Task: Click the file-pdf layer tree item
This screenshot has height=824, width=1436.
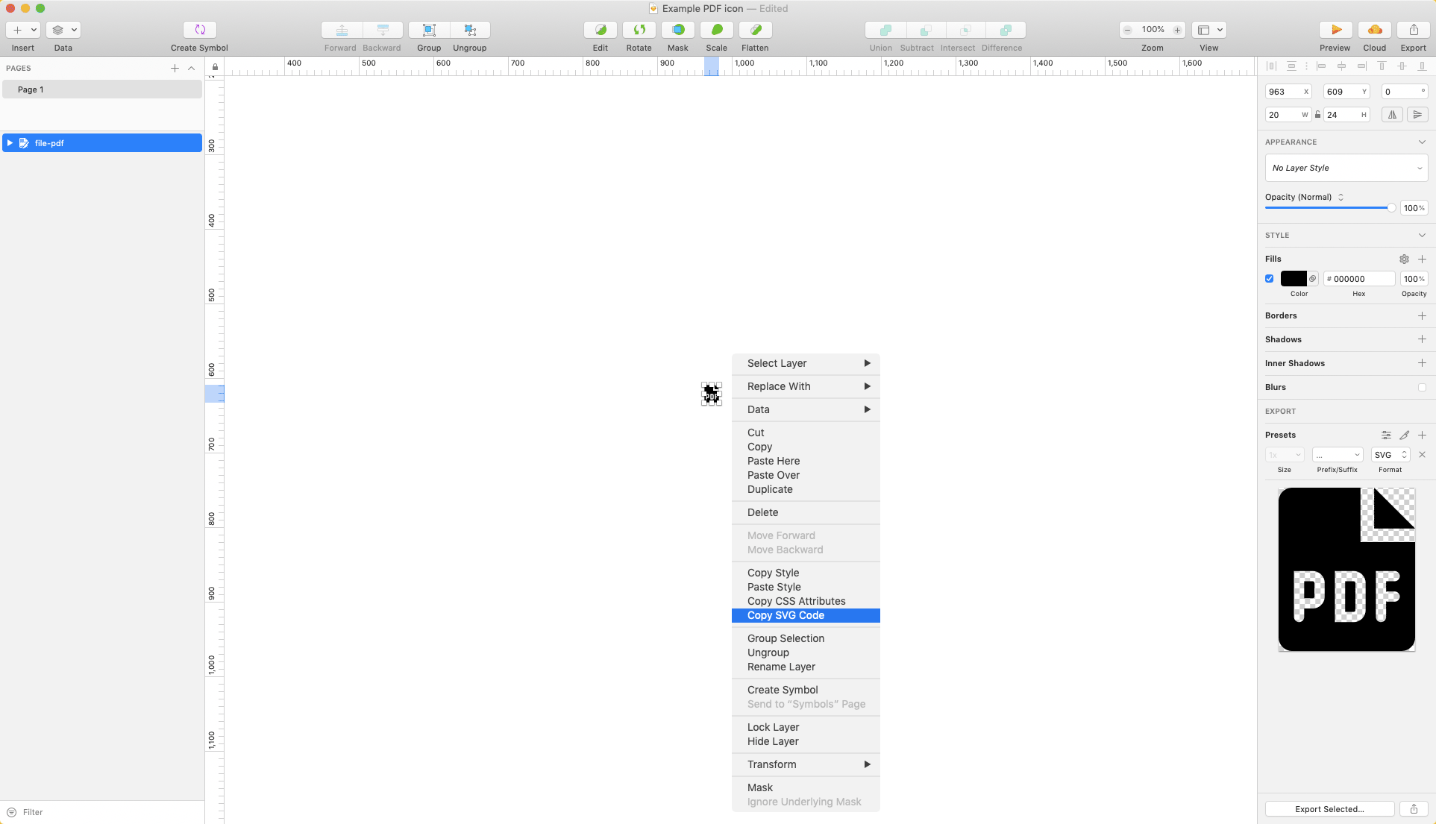Action: point(104,143)
